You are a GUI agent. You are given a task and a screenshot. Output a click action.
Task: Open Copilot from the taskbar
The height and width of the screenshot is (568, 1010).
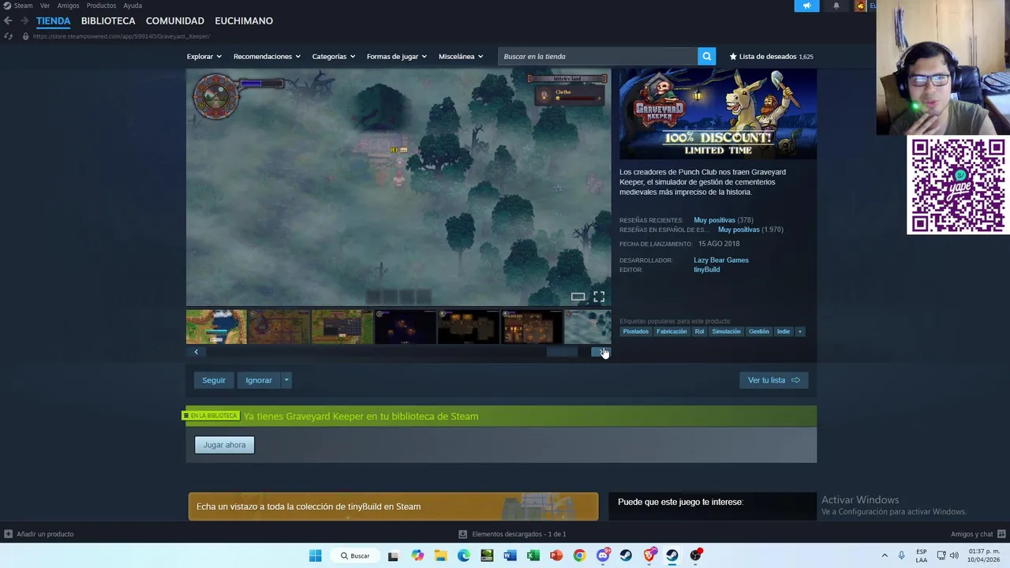pyautogui.click(x=417, y=555)
